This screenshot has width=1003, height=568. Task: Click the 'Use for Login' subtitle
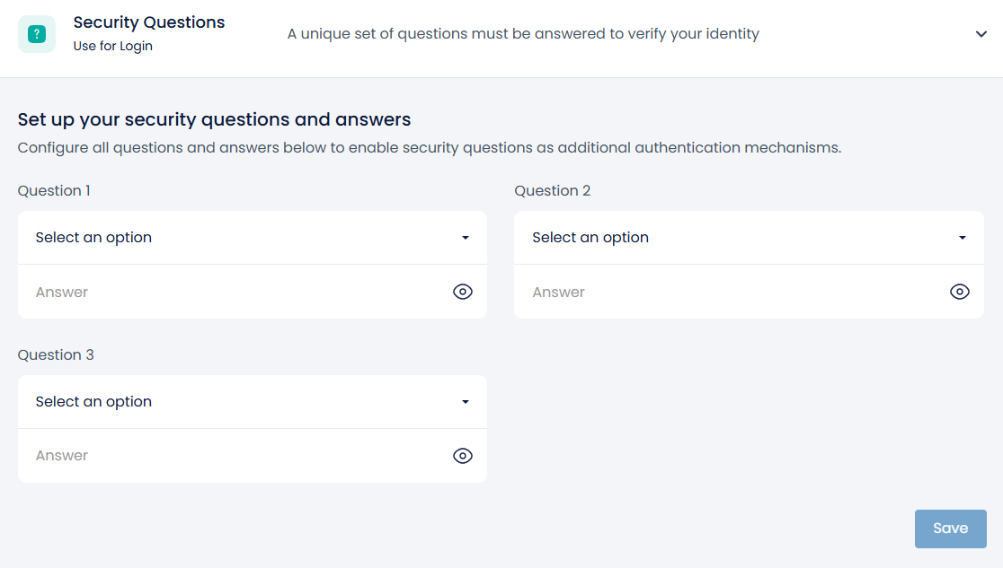coord(113,47)
